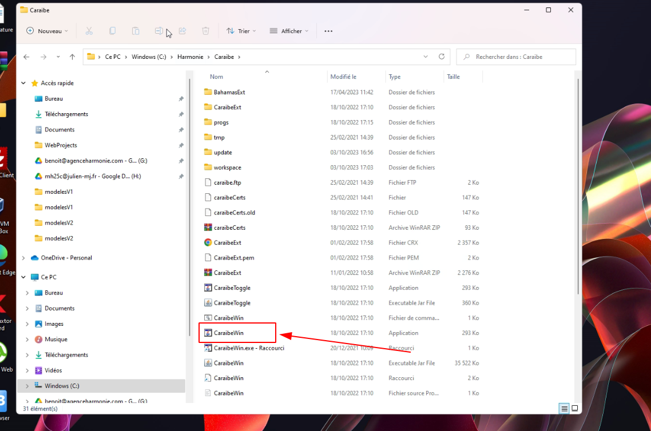This screenshot has height=431, width=651.
Task: Collapse the Ce PC tree node
Action: pos(23,277)
